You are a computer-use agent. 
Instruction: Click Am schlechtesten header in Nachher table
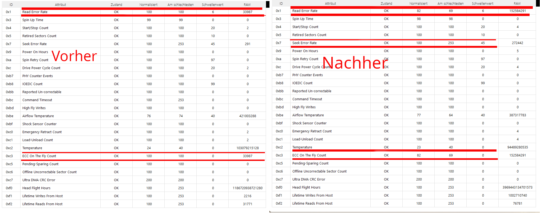point(451,3)
